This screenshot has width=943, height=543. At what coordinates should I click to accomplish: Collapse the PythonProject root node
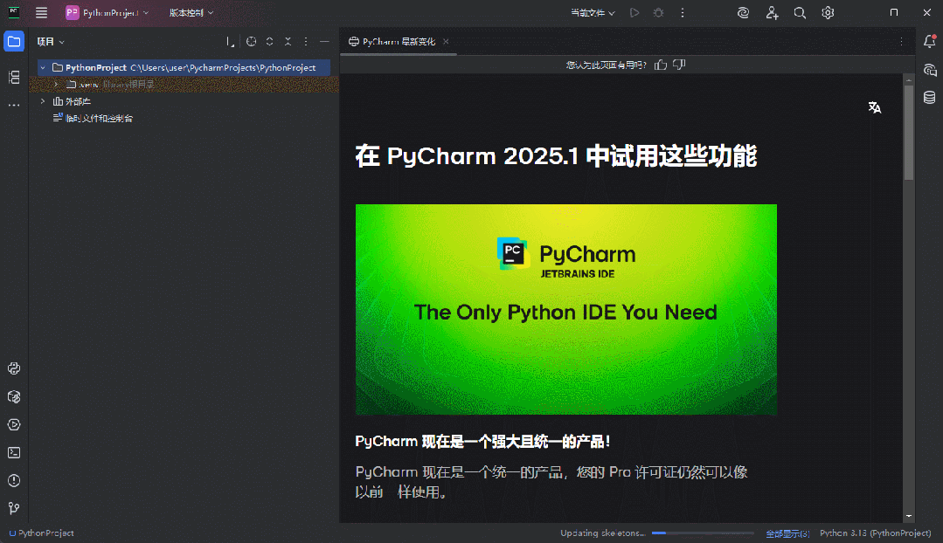pyautogui.click(x=43, y=68)
